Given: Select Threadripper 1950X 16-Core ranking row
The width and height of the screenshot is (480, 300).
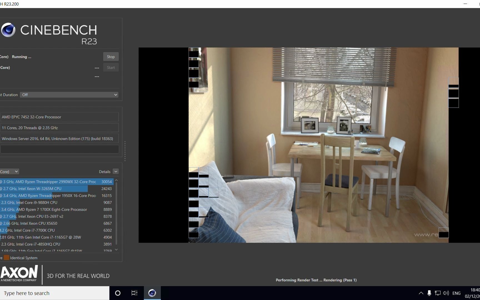Looking at the screenshot, I should pos(57,196).
